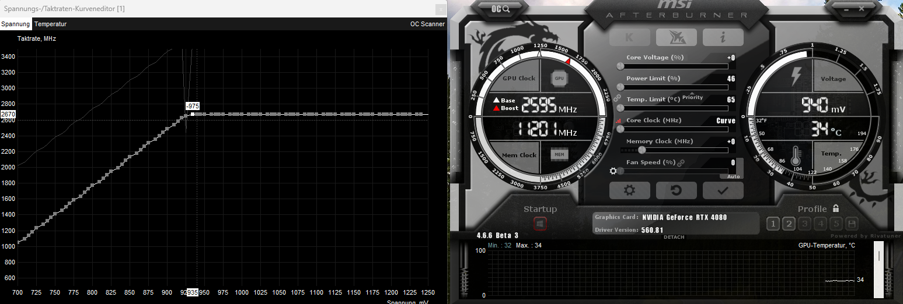Screen dimensions: 903x304
Task: Open the MSI dragon jet icon button
Action: tap(676, 37)
